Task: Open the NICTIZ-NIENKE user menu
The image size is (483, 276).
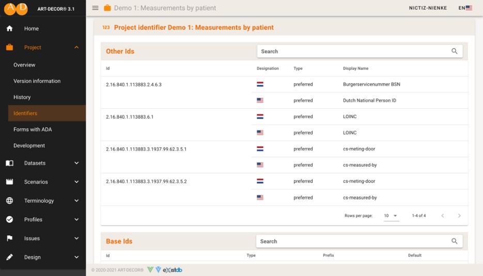Action: point(428,8)
